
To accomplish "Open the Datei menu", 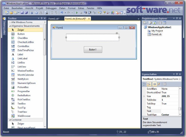I will coord(6,8).
